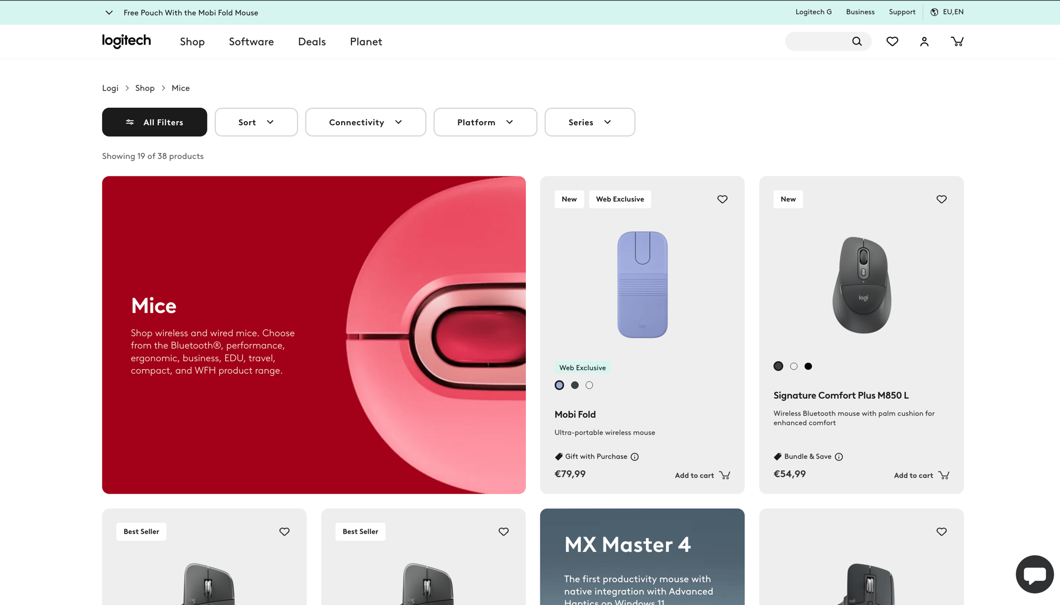
Task: Click the red Mice hero banner
Action: [x=314, y=335]
